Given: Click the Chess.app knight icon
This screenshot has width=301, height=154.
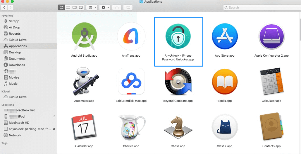Looking at the screenshot, I should pos(178,127).
